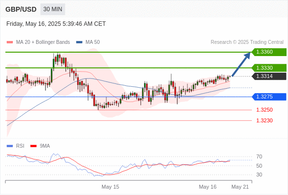Click the 1.3230 support level label
Image resolution: width=288 pixels, height=195 pixels.
coord(264,120)
